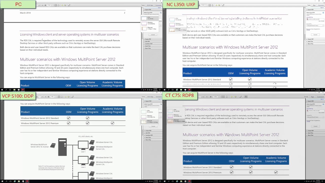Open Tools pane in NC L350 window
325x183 pixels.
click(309, 5)
